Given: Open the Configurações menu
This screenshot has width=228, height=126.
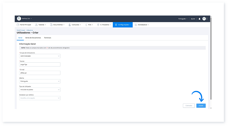Looking at the screenshot, I should (123, 25).
